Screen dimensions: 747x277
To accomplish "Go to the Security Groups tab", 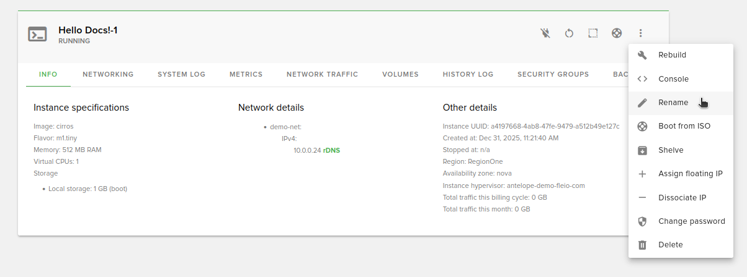I will [x=553, y=74].
